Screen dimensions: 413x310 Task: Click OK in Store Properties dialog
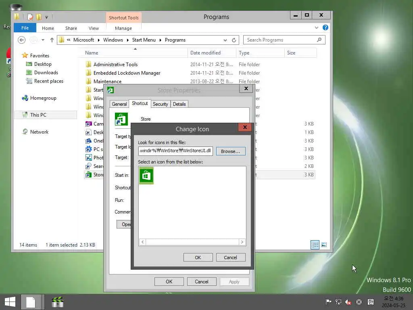(169, 281)
